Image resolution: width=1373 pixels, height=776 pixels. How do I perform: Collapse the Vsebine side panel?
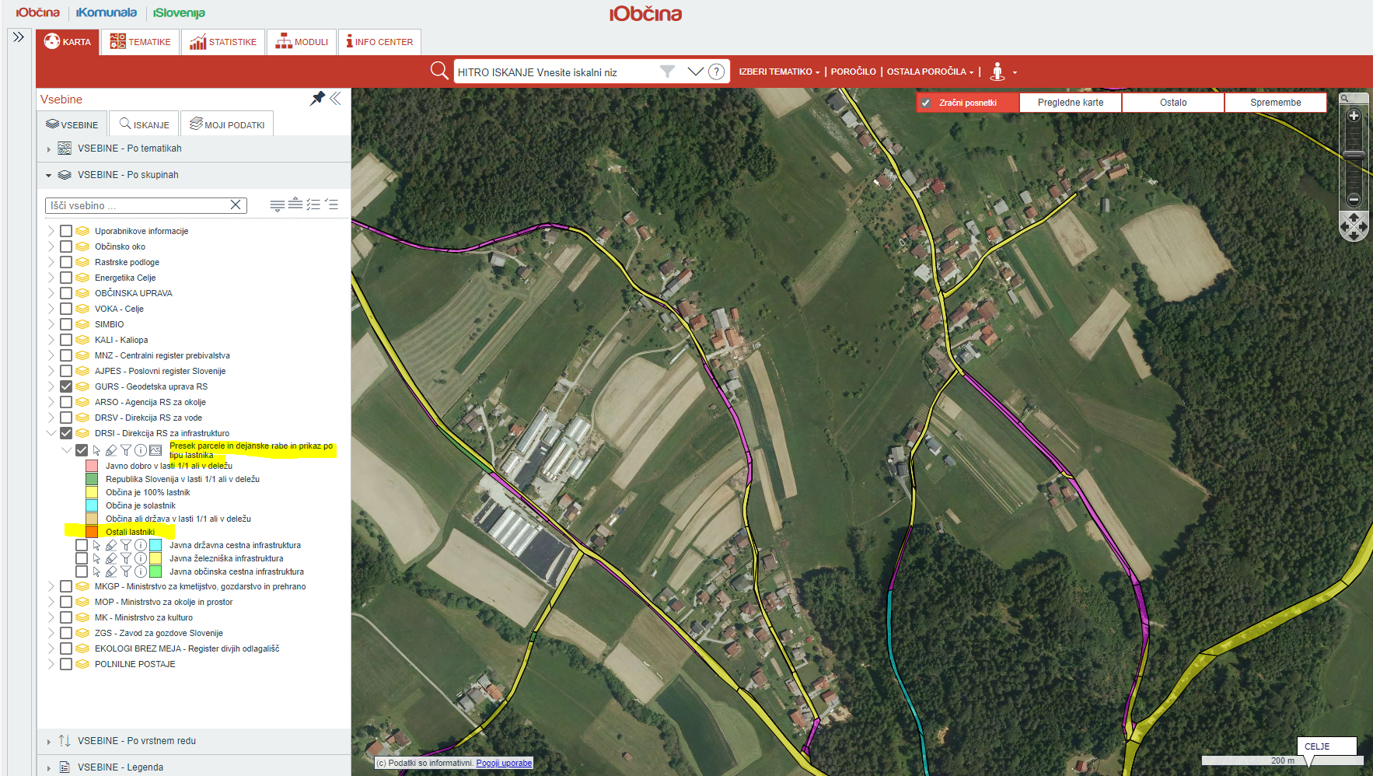pos(336,99)
